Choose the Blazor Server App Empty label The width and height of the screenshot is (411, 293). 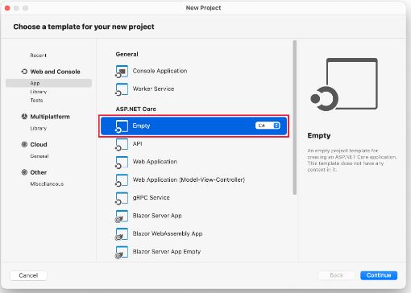(167, 252)
